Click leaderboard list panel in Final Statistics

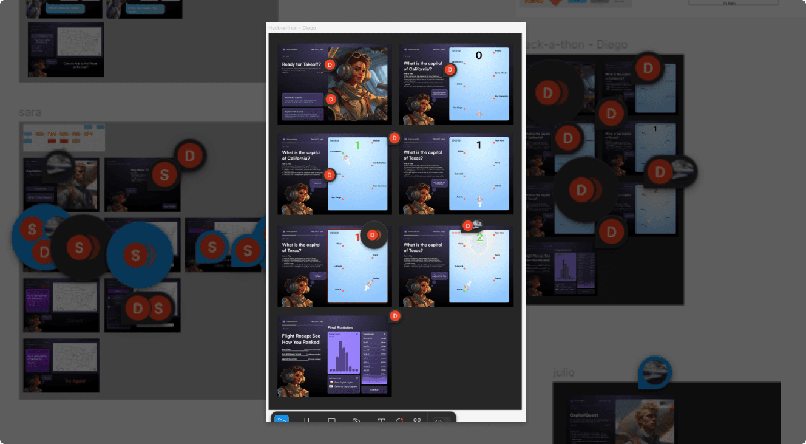pyautogui.click(x=374, y=358)
